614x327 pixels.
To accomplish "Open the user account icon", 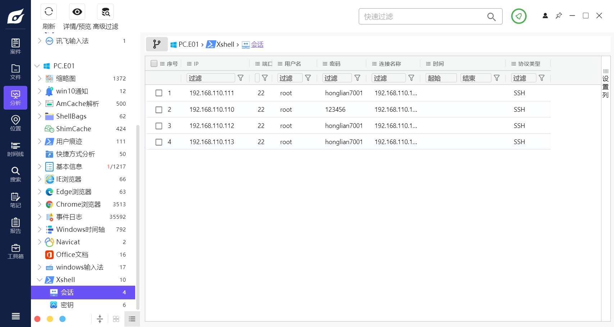I will (x=545, y=15).
